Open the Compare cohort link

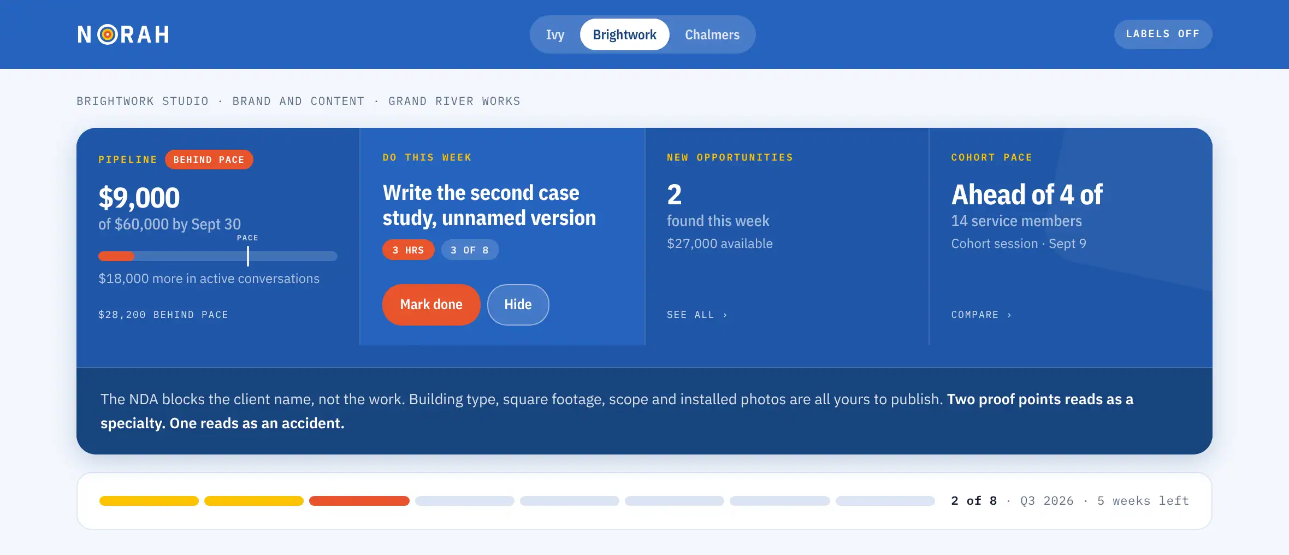[981, 315]
